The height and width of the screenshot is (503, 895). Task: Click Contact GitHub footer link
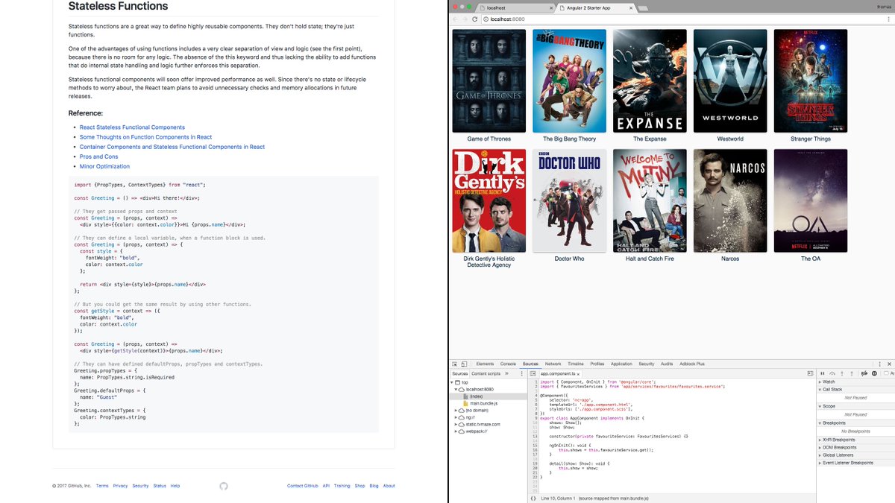[302, 486]
